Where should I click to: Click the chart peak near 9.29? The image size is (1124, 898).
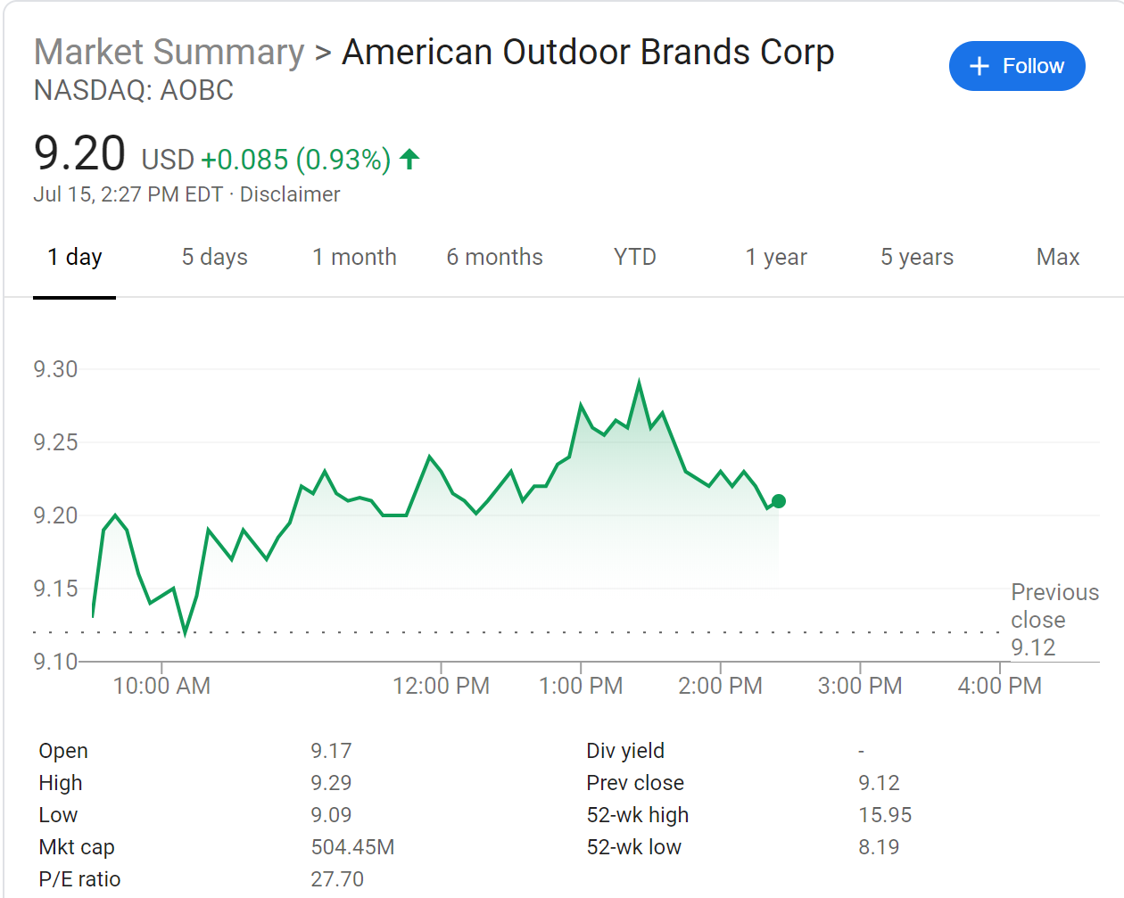pyautogui.click(x=639, y=383)
